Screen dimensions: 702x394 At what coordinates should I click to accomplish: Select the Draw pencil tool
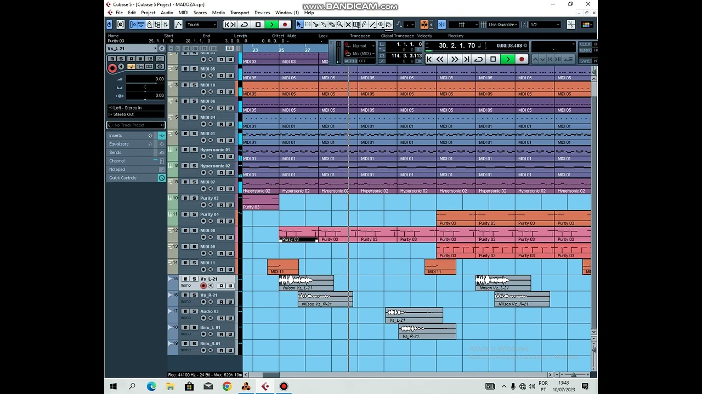(364, 25)
